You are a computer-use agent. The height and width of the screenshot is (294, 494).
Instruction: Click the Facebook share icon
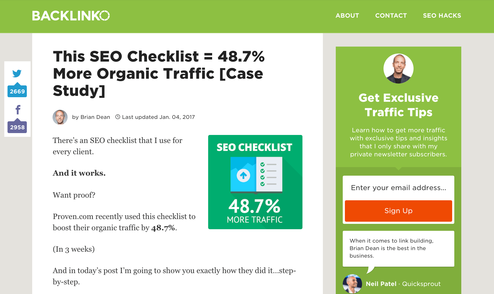tap(18, 110)
